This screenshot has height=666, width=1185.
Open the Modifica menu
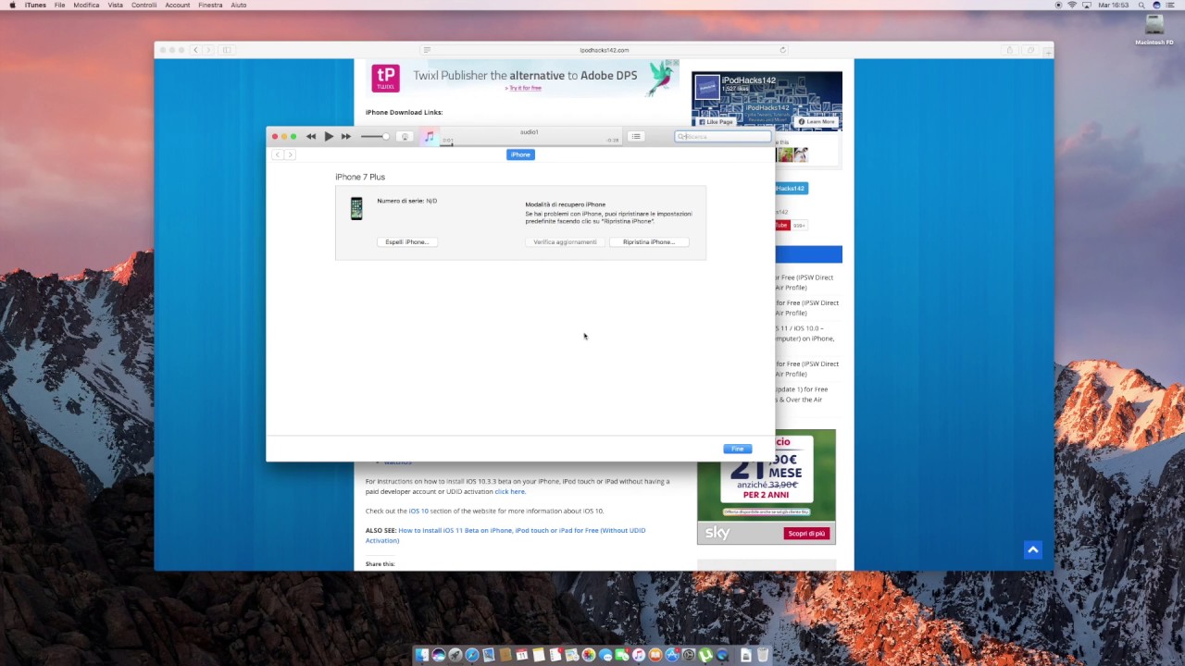pyautogui.click(x=86, y=5)
